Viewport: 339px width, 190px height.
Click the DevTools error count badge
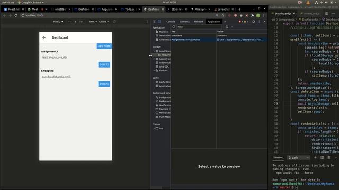click(x=240, y=22)
